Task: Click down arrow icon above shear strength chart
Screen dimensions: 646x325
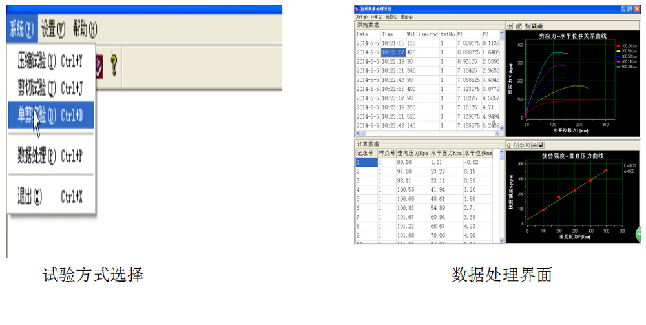Action: tap(515, 145)
